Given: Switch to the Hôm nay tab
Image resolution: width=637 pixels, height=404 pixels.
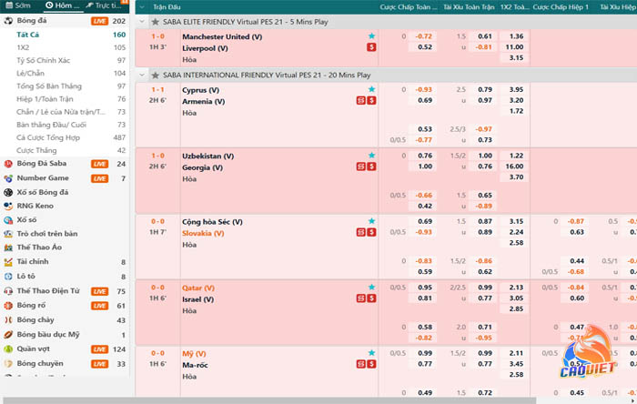Looking at the screenshot, I should click(x=62, y=5).
